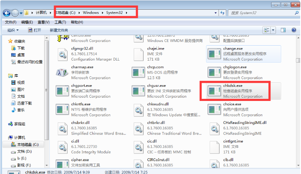This screenshot has width=301, height=174.
Task: Expand the address bar history dropdown
Action: [x=216, y=13]
